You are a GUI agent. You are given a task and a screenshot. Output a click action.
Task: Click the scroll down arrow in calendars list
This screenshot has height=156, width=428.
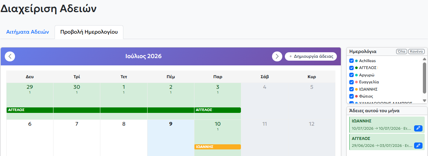[424, 100]
